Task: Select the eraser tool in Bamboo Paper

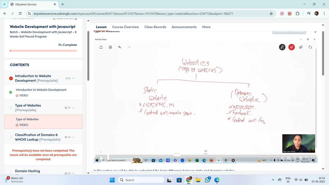Action: pyautogui.click(x=301, y=47)
